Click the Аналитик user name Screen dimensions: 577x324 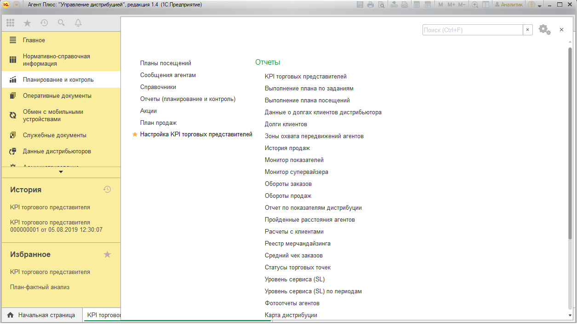coord(508,5)
